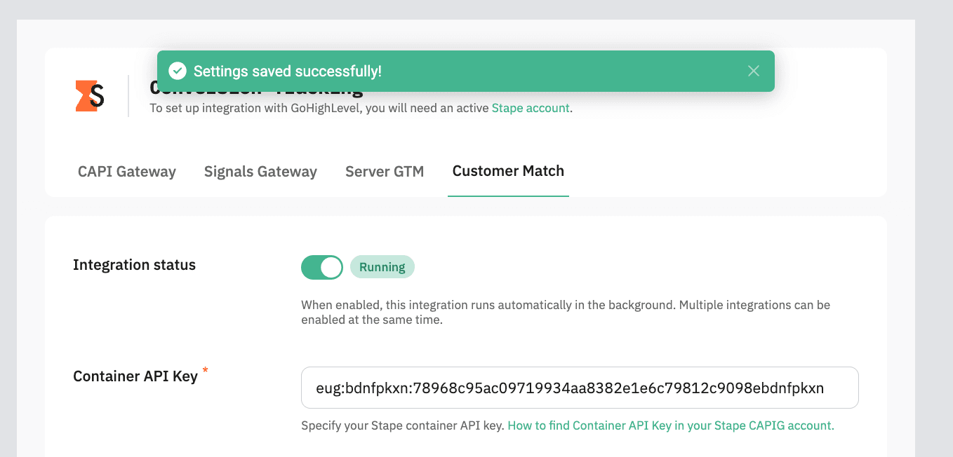This screenshot has width=953, height=457.
Task: Click the checkmark icon in the success toast
Action: 178,71
